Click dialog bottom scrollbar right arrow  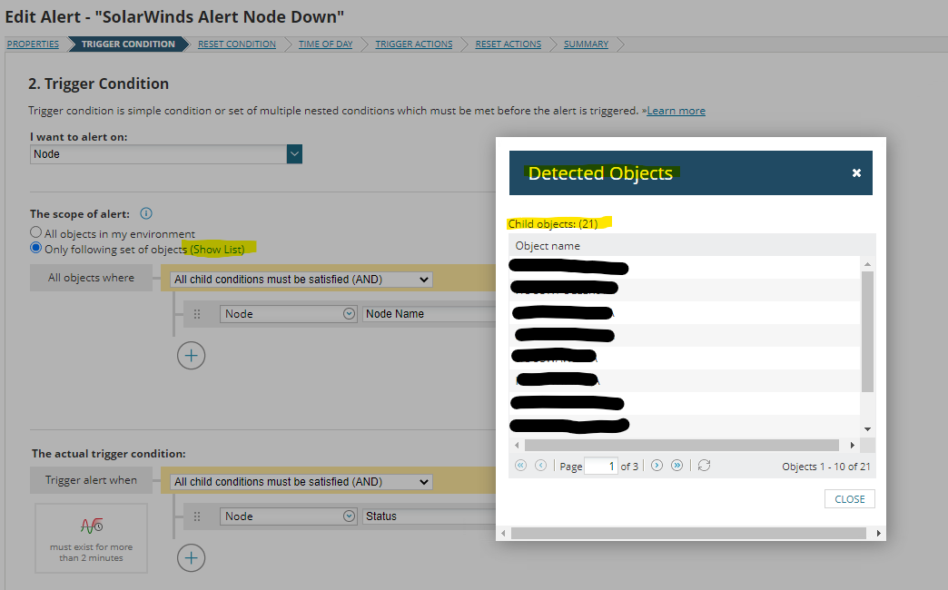878,533
